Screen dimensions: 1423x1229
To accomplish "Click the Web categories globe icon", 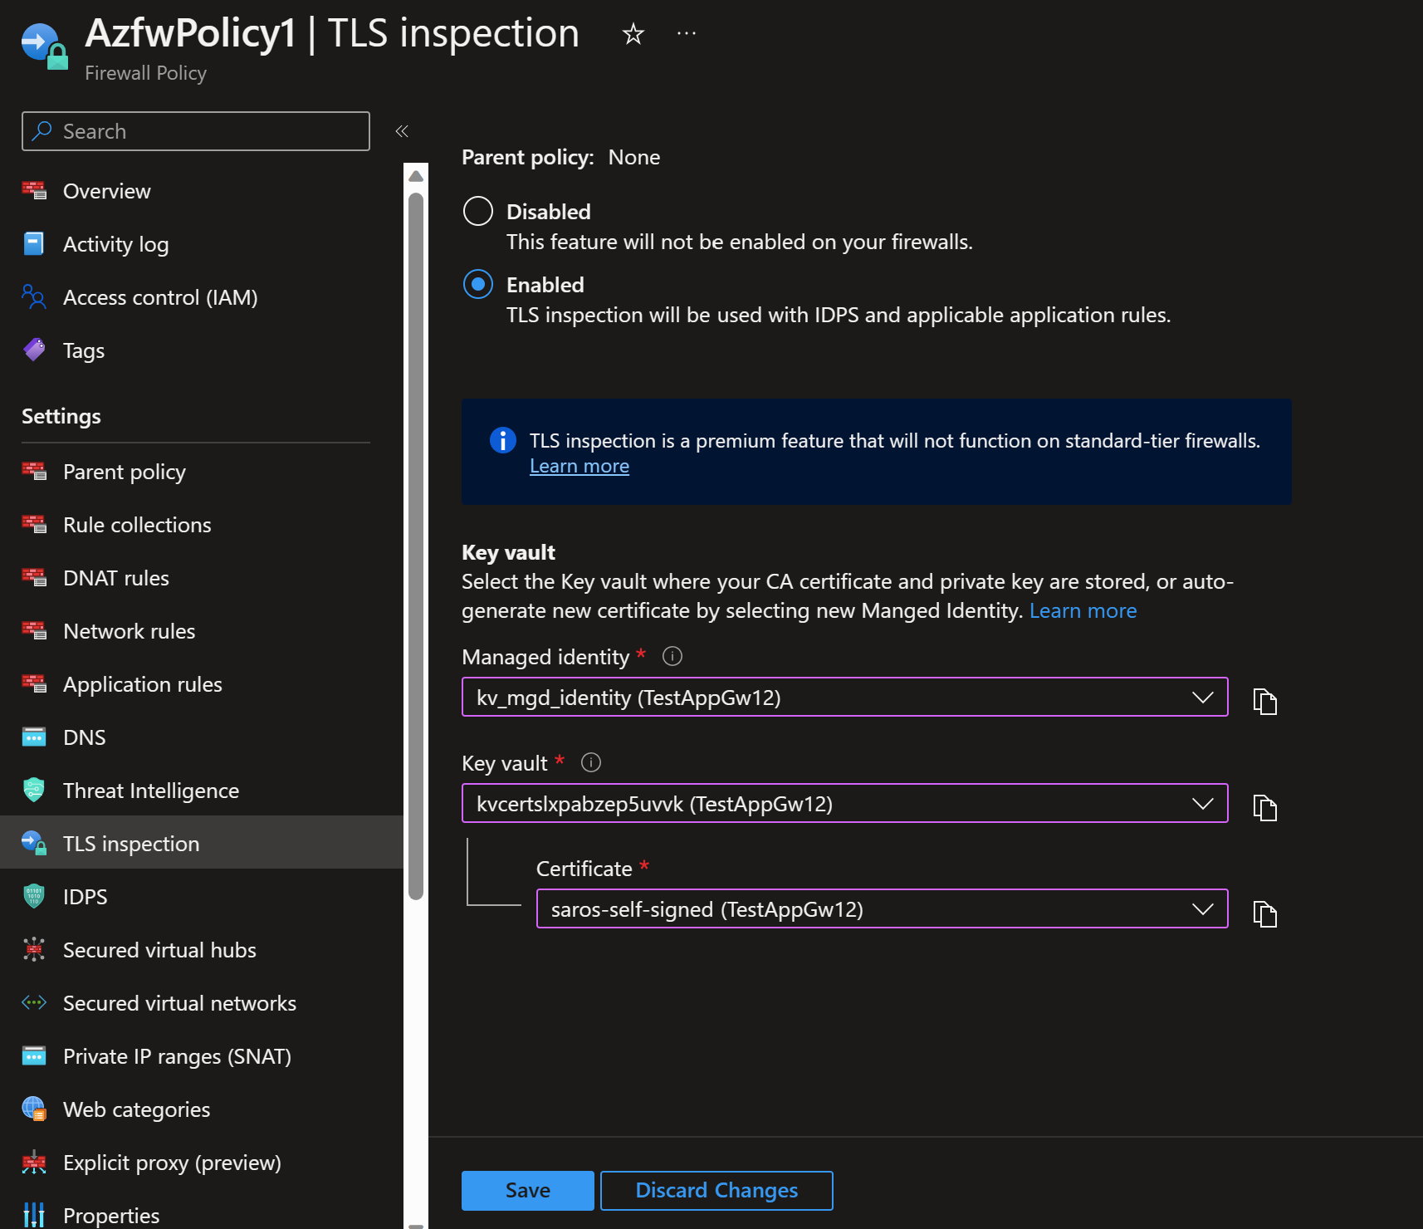I will tap(34, 1109).
